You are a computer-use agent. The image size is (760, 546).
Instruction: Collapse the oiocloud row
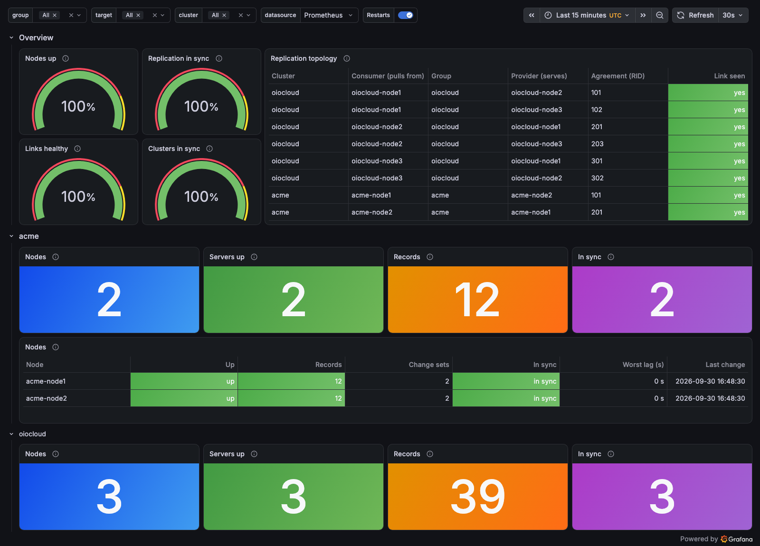[x=11, y=434]
